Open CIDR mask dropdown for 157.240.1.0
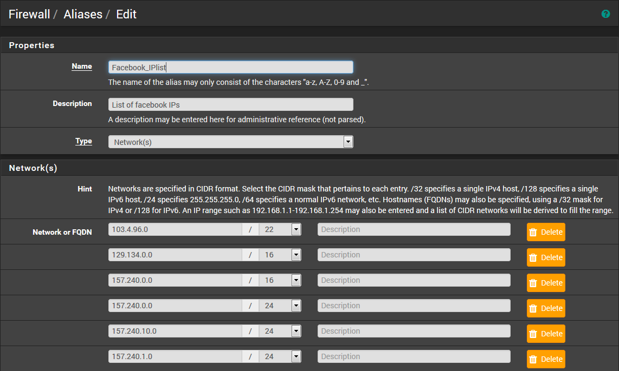619x371 pixels. tap(280, 356)
